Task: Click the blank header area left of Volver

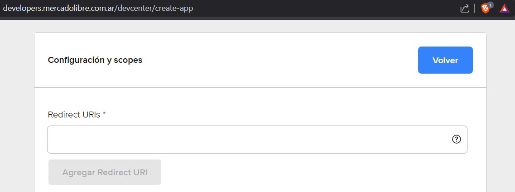Action: click(279, 60)
